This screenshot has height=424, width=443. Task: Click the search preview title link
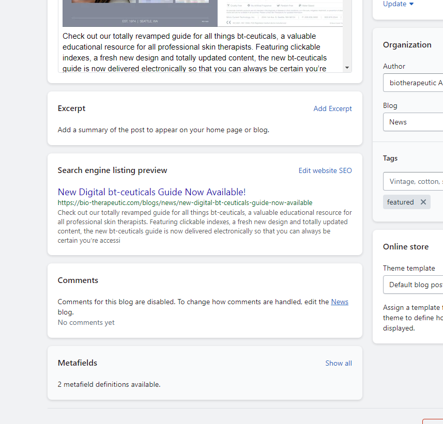pos(152,192)
